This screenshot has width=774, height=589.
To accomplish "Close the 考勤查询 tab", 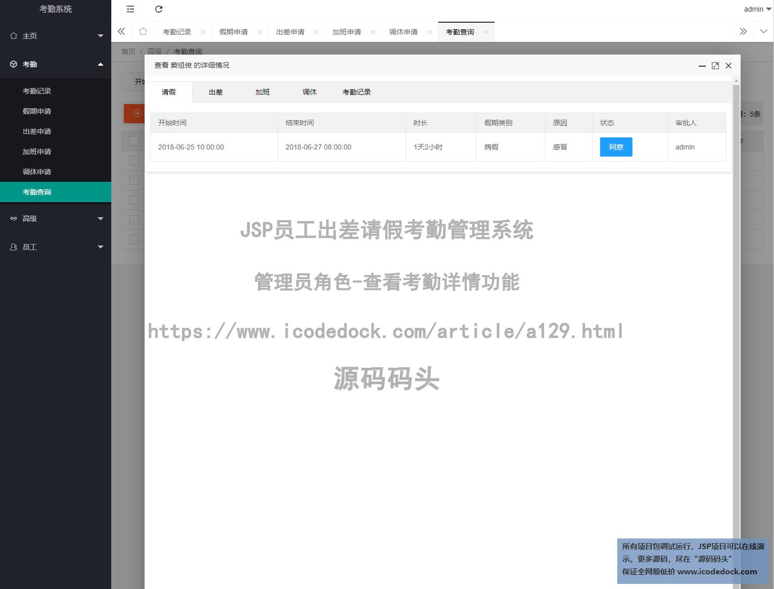I will click(x=486, y=32).
